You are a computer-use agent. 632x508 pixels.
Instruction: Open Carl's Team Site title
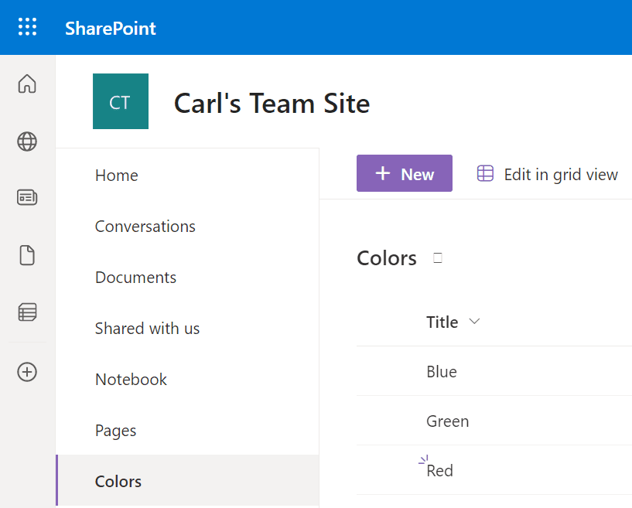tap(272, 103)
